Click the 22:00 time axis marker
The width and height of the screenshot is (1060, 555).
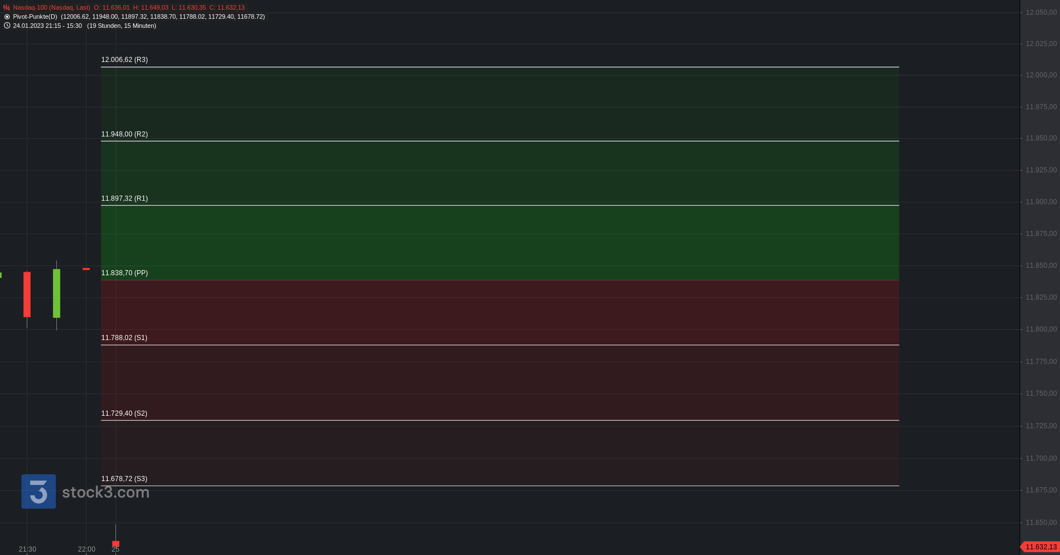(x=86, y=549)
